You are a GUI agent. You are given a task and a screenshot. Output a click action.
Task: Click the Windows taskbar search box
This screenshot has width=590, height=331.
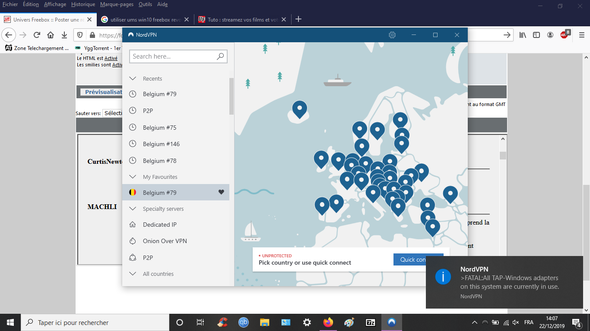[x=95, y=322]
